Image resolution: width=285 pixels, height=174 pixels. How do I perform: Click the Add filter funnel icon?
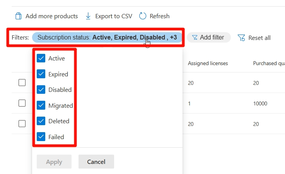click(x=195, y=38)
